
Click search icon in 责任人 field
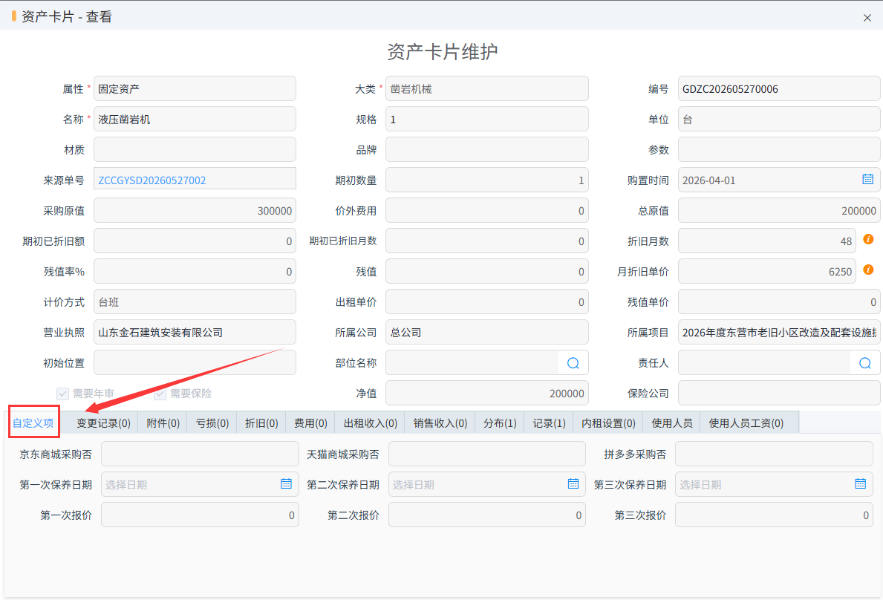pyautogui.click(x=865, y=363)
